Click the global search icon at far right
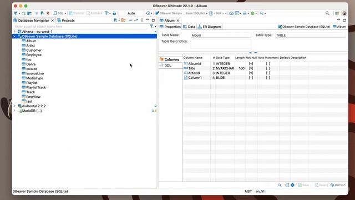Viewport: 355px width, 200px height. click(x=327, y=13)
